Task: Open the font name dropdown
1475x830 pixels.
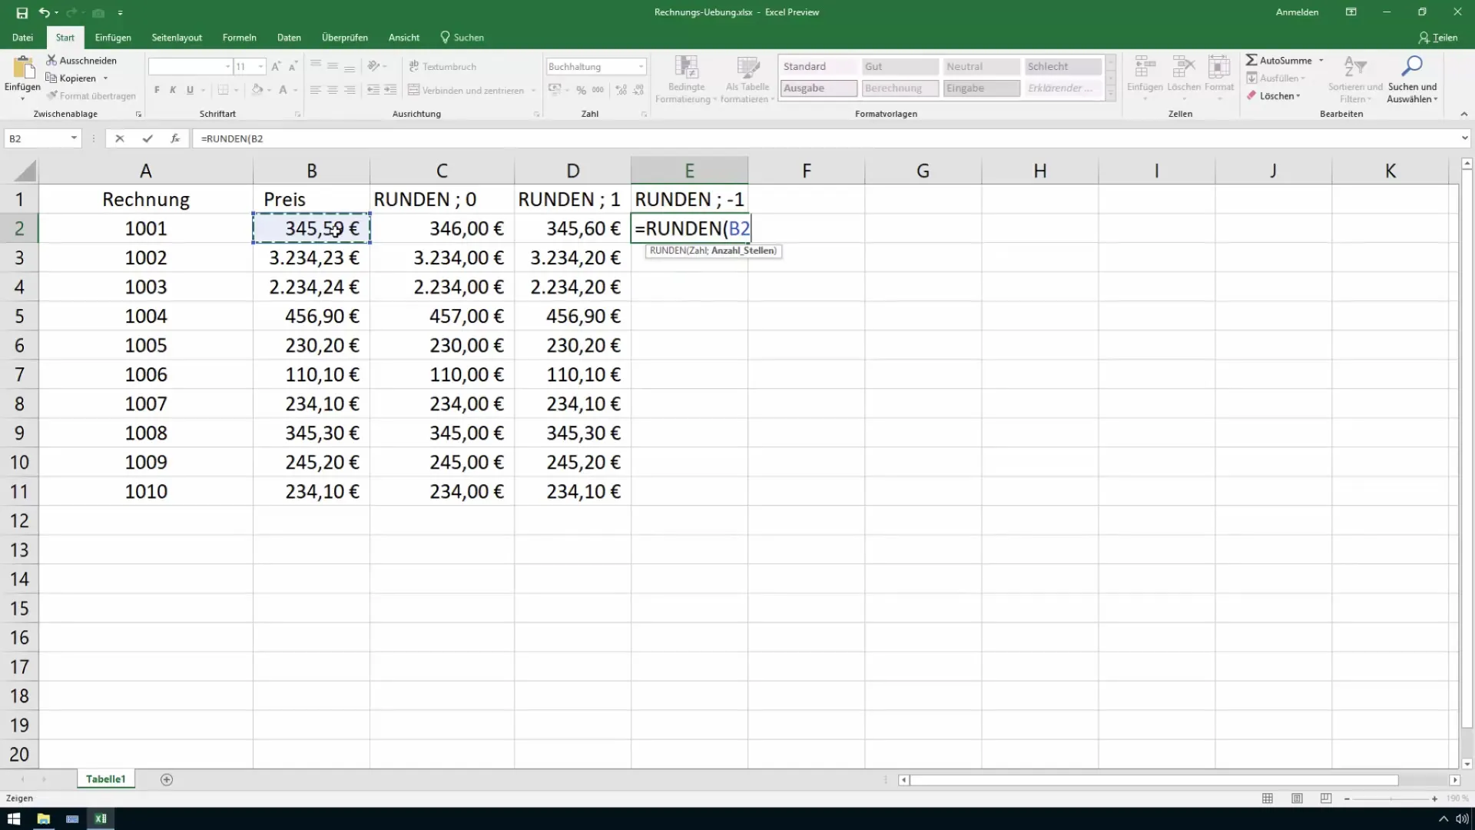Action: (227, 67)
